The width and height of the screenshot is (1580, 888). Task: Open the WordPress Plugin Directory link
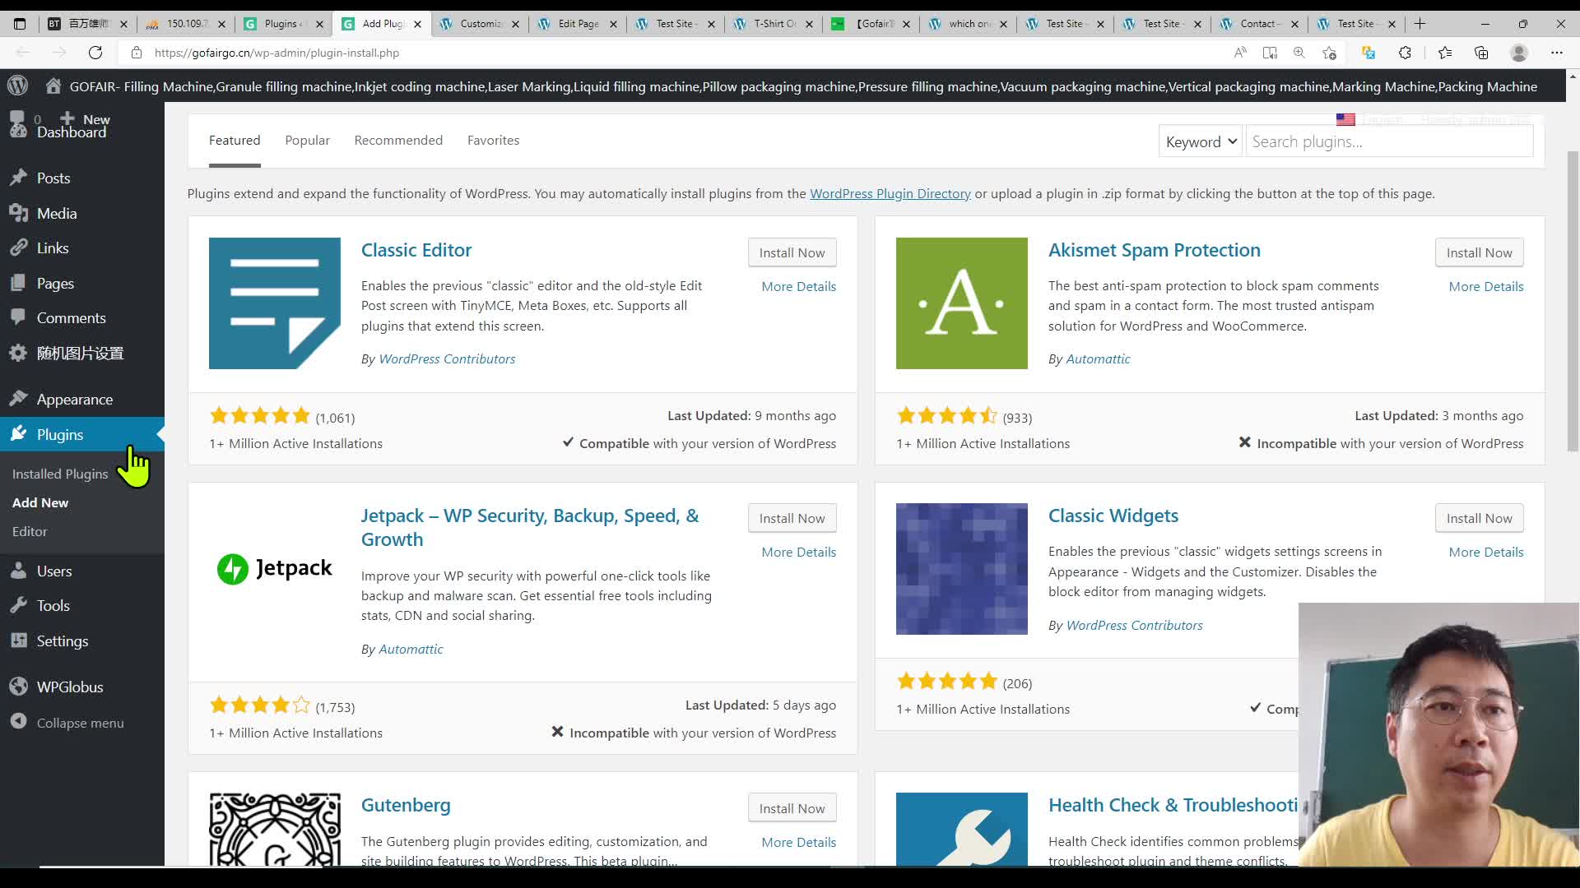[x=890, y=193]
